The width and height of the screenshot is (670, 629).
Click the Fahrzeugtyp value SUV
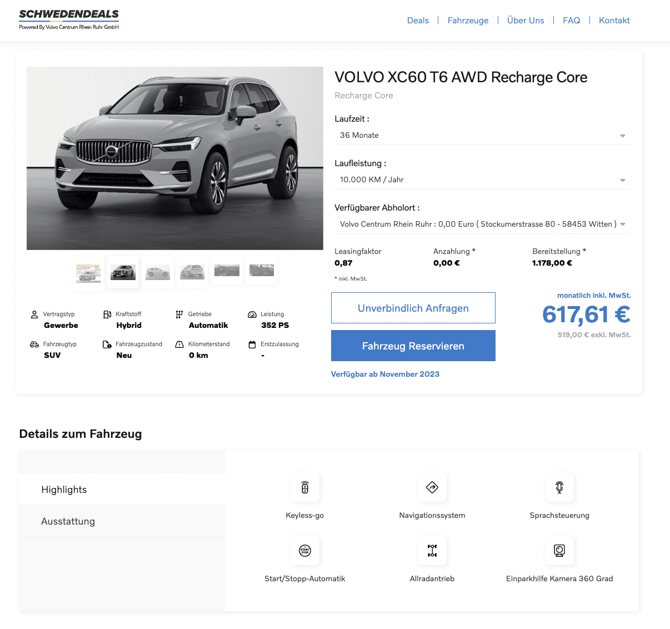(x=52, y=356)
